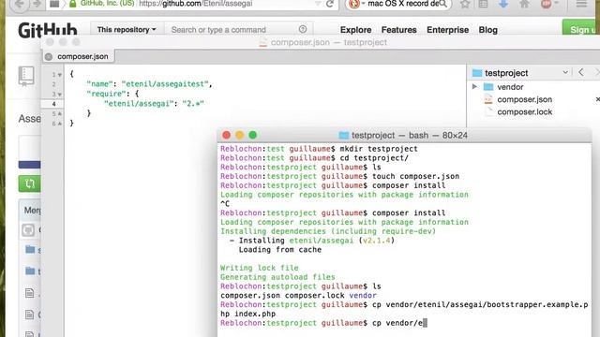Open the testproject folder dropdown
The width and height of the screenshot is (600, 337).
click(x=565, y=72)
